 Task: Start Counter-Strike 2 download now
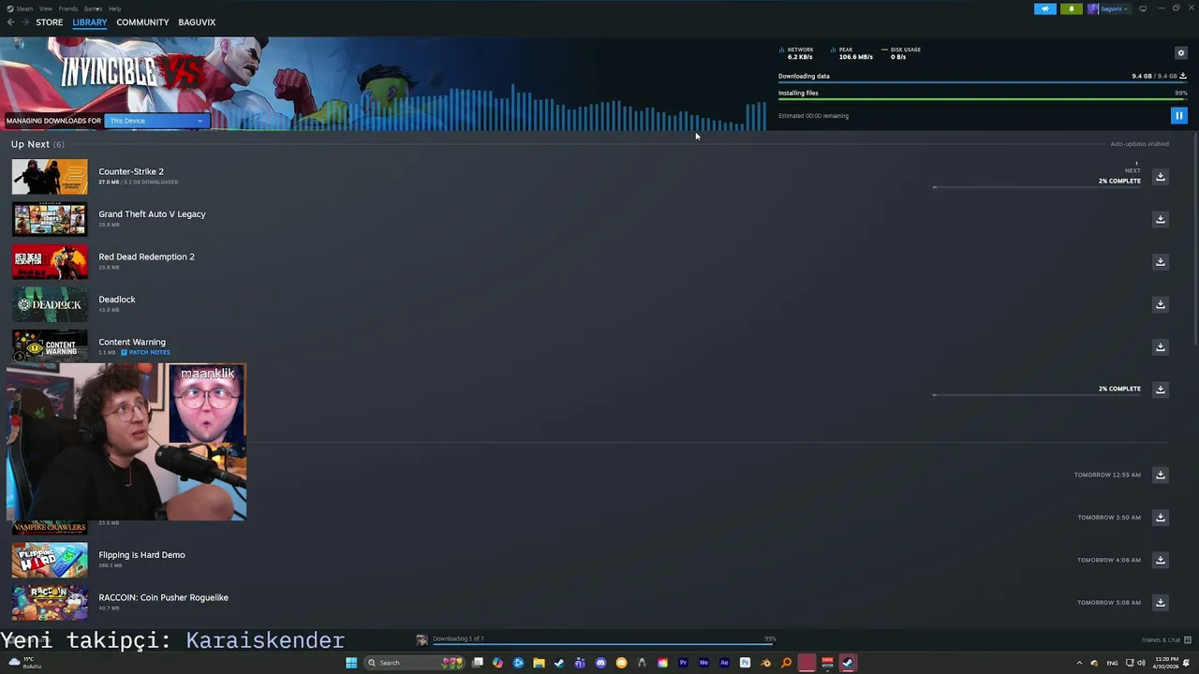1160,176
